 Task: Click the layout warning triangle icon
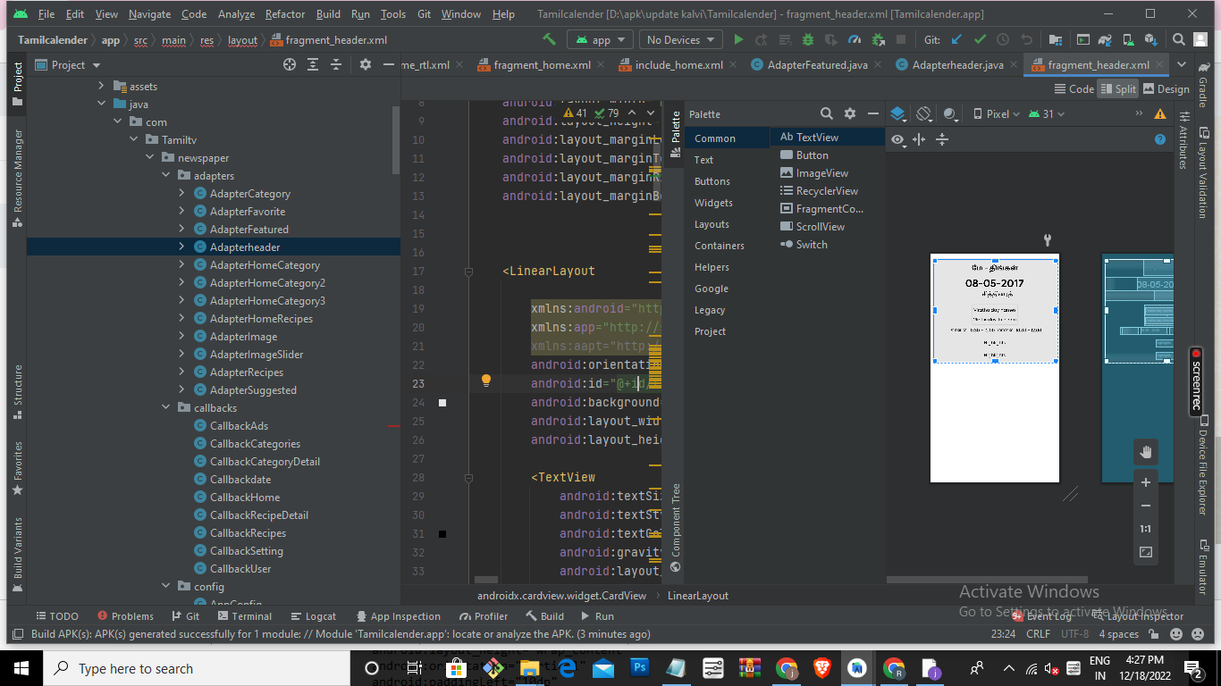1160,114
